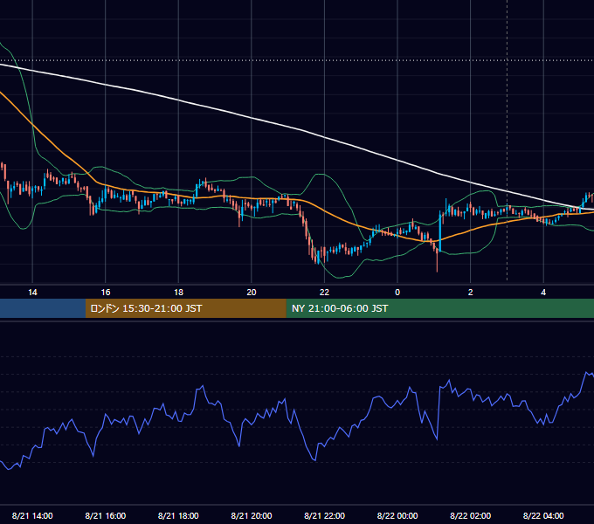This screenshot has height=524, width=594.
Task: Click the 16 hour axis label
Action: [106, 293]
